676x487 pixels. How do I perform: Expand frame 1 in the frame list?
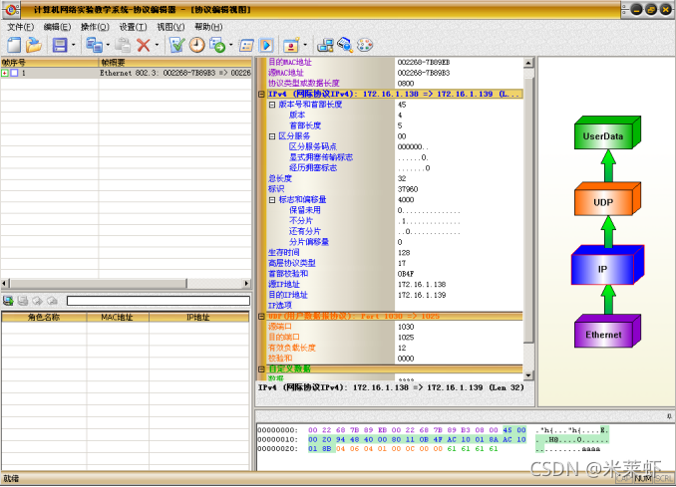[x=5, y=73]
